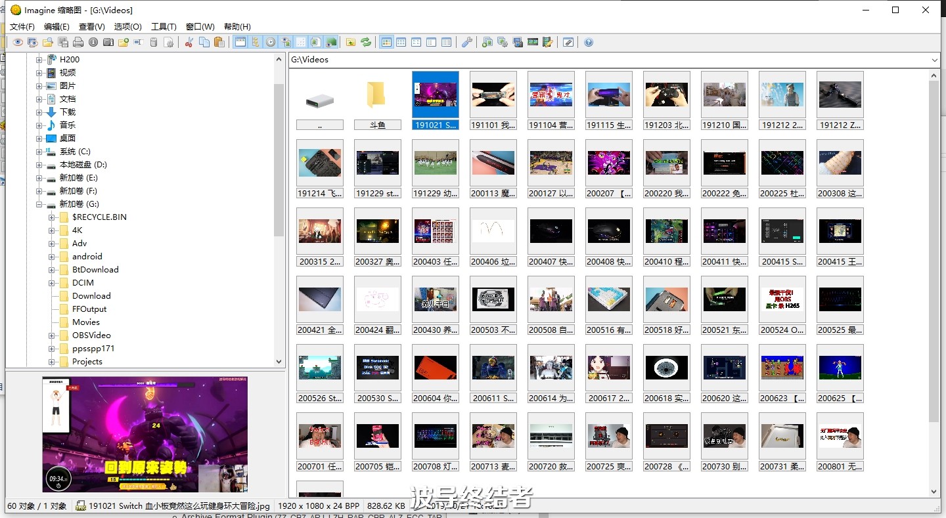This screenshot has width=946, height=518.
Task: Click the paperclip file association icon
Action: (x=568, y=42)
